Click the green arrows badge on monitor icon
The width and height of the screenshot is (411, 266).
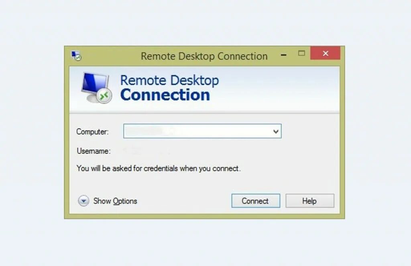click(x=104, y=96)
